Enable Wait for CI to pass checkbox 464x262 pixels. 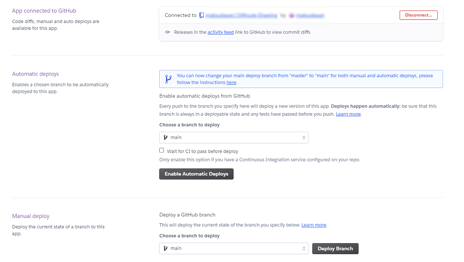click(x=162, y=150)
